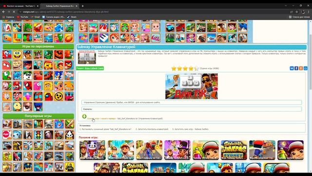Open the Сервисы apps bookmark
312x176 pixels.
coord(8,17)
